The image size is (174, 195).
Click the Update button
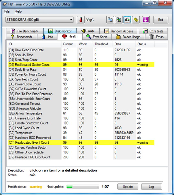coord(128,187)
